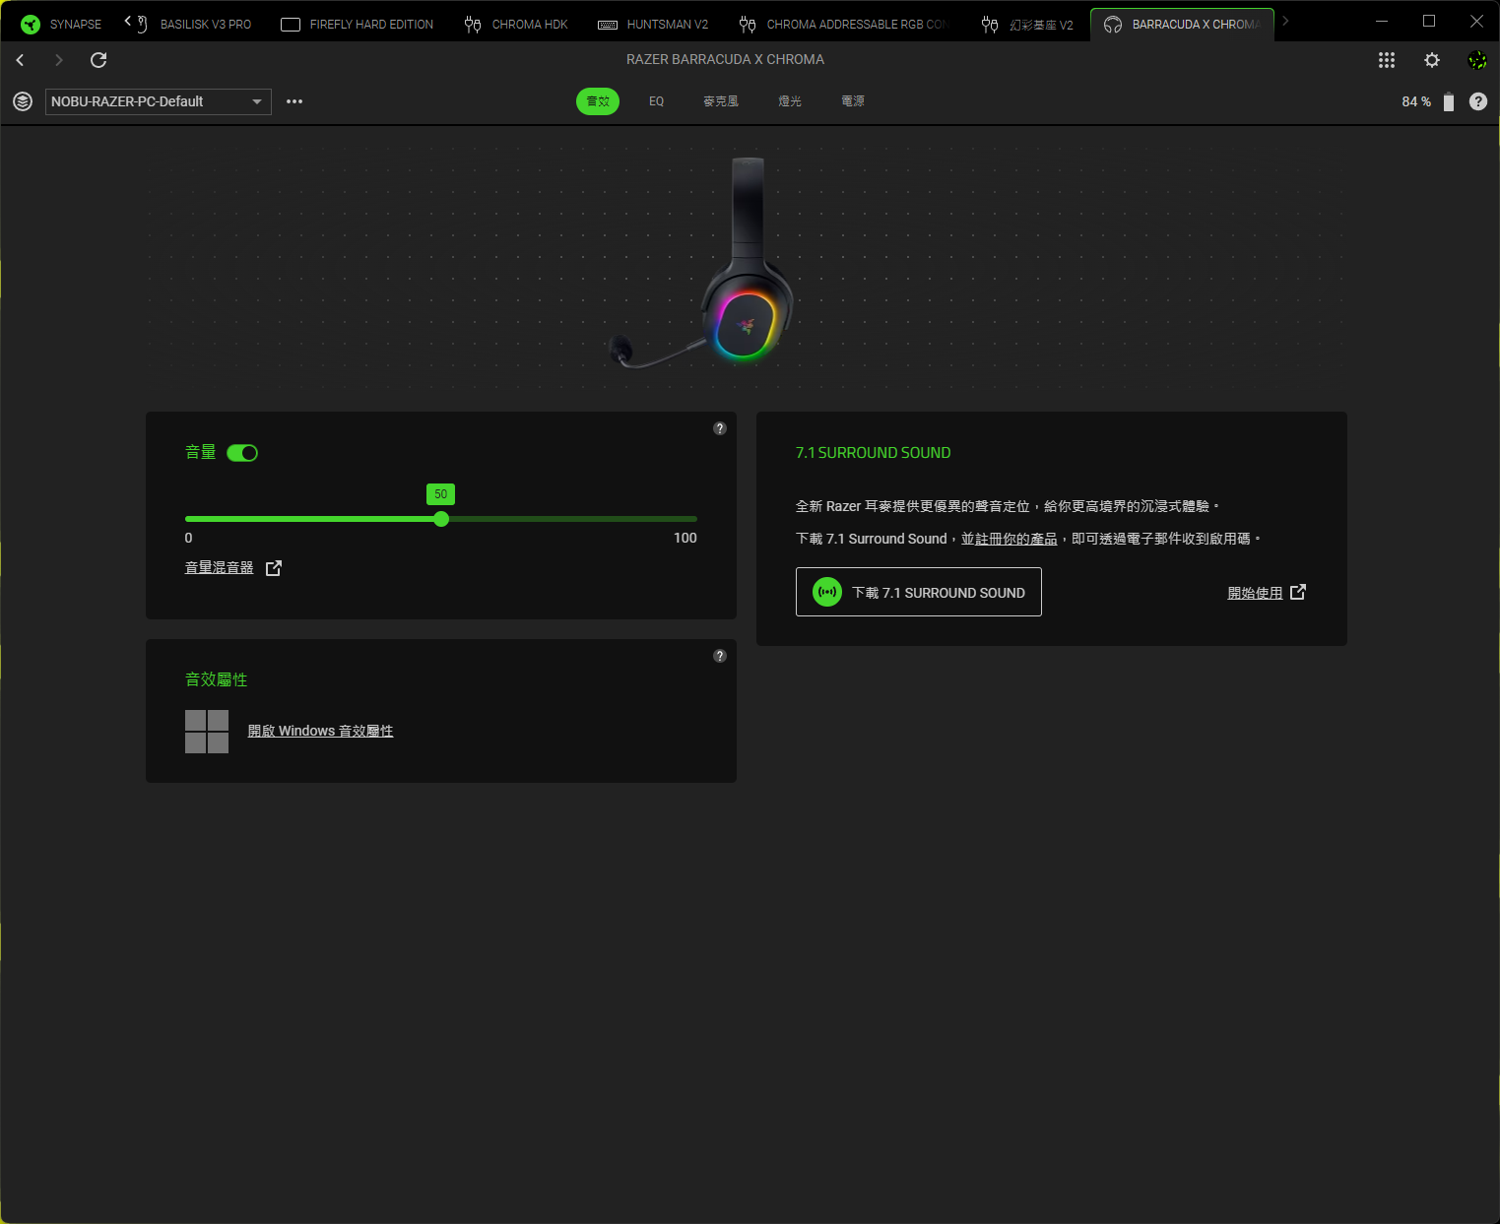Click external link icon beside 音量混音器
Screen dimensions: 1500x1224
[274, 568]
